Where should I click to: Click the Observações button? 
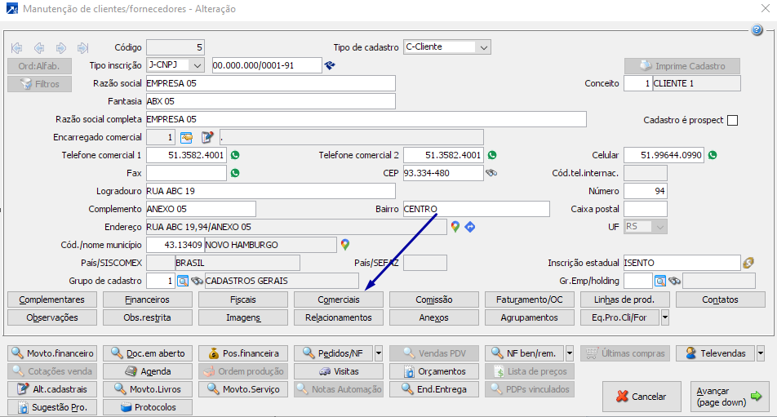[x=52, y=317]
